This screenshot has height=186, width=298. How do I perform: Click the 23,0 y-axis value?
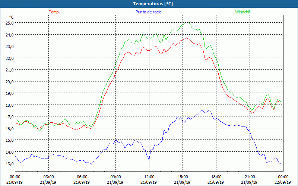click(10, 46)
